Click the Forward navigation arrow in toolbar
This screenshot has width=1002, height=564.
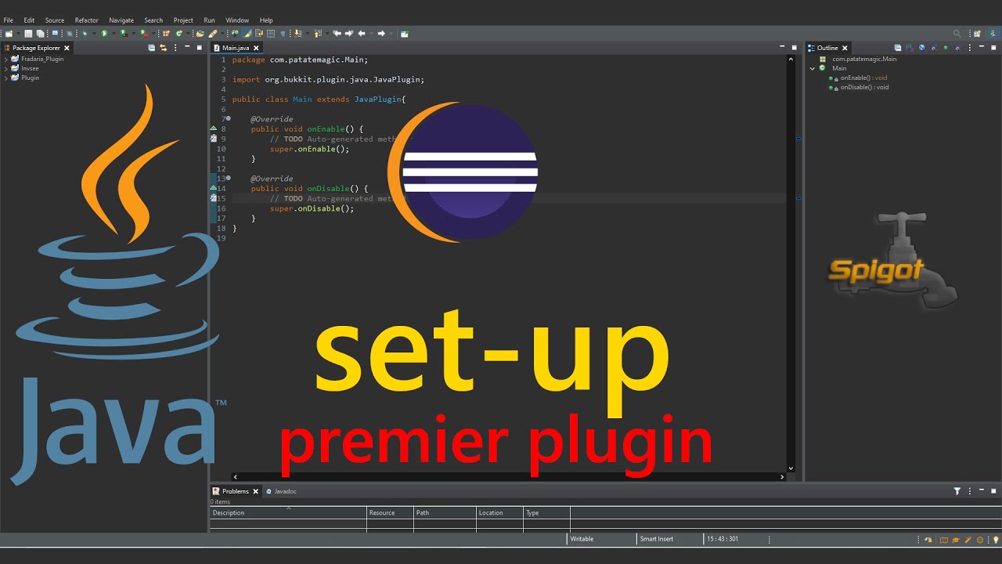381,34
